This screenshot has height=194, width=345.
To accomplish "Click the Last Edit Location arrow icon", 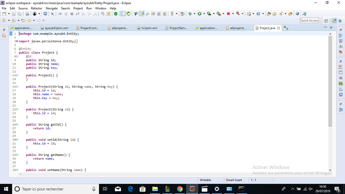I will tap(23, 20).
